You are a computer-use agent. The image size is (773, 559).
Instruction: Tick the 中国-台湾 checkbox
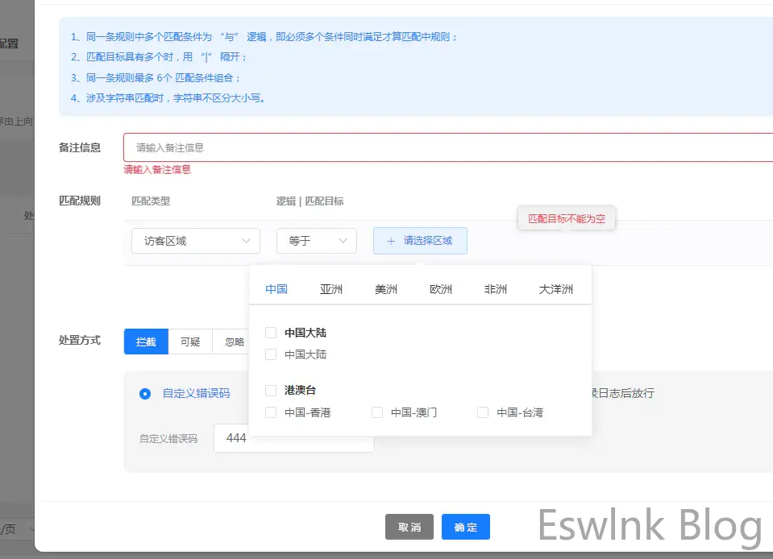pyautogui.click(x=483, y=412)
